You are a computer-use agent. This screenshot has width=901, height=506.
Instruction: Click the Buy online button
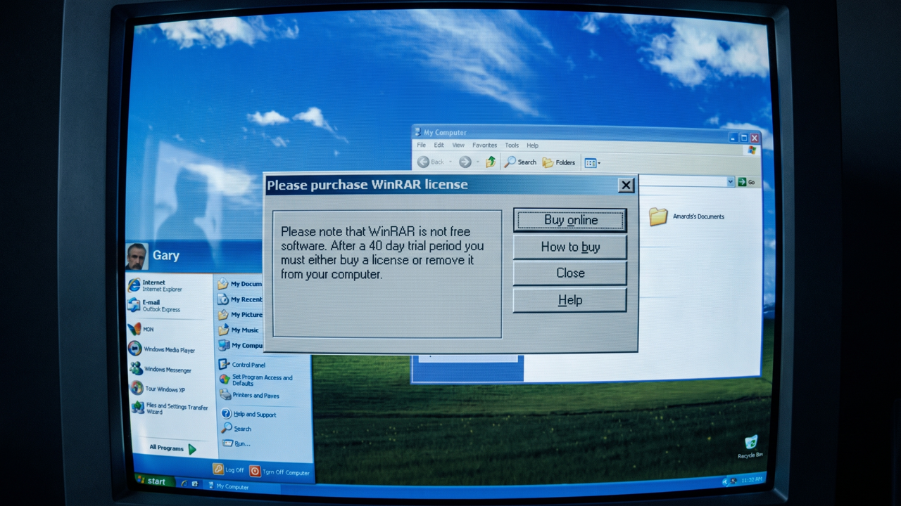570,220
